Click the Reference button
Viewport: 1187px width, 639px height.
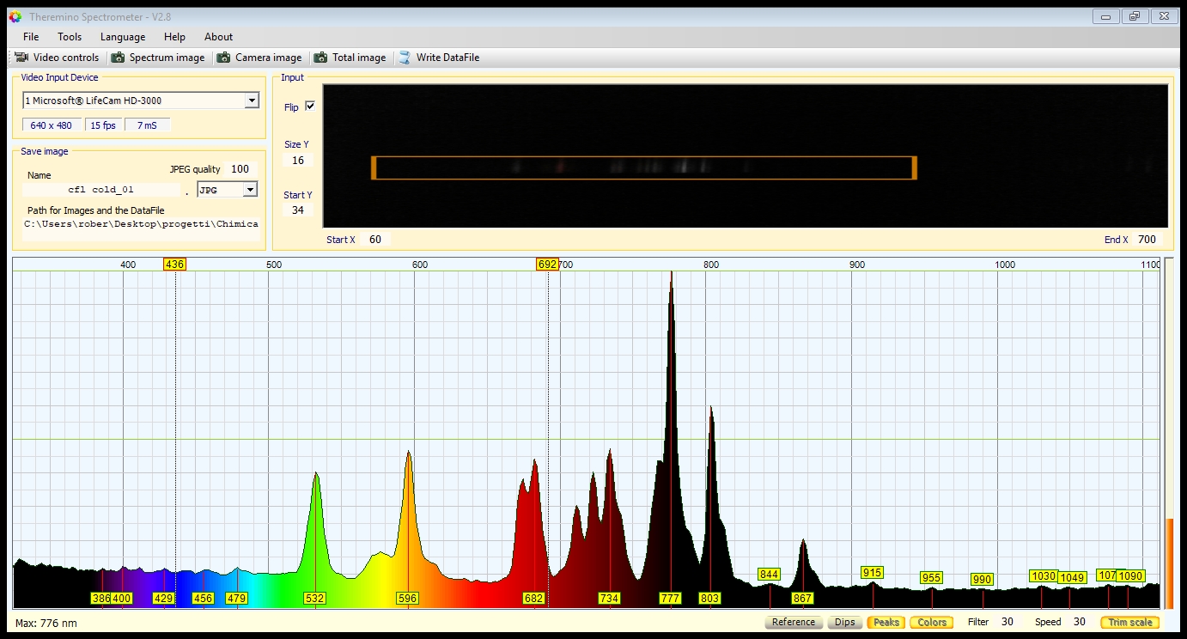pyautogui.click(x=793, y=622)
